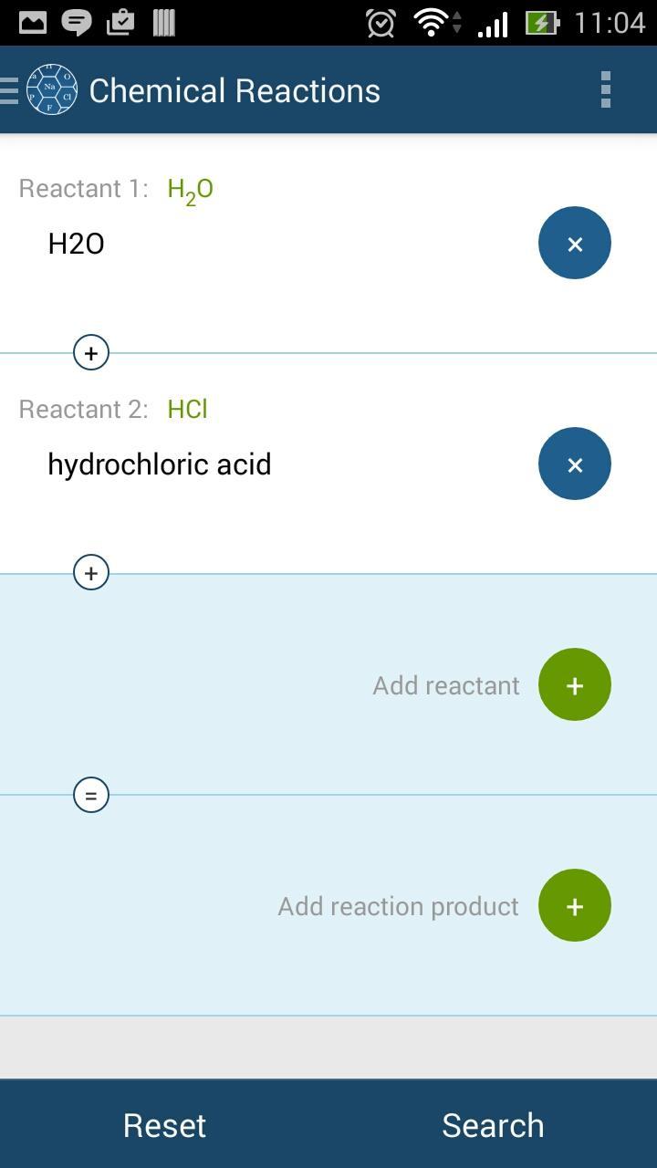657x1168 pixels.
Task: Tap the green plus to add a reactant
Action: pos(574,684)
